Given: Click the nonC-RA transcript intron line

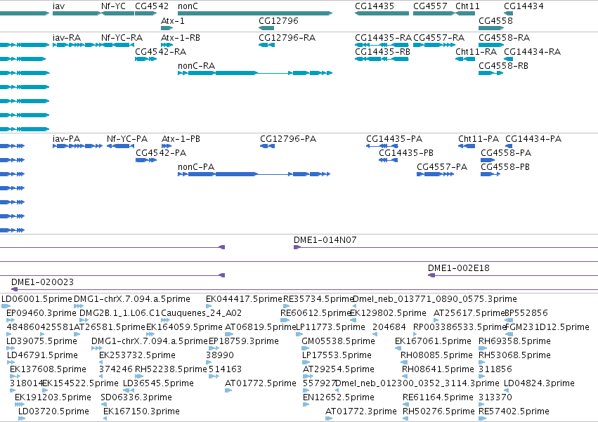Looking at the screenshot, I should coord(273,73).
